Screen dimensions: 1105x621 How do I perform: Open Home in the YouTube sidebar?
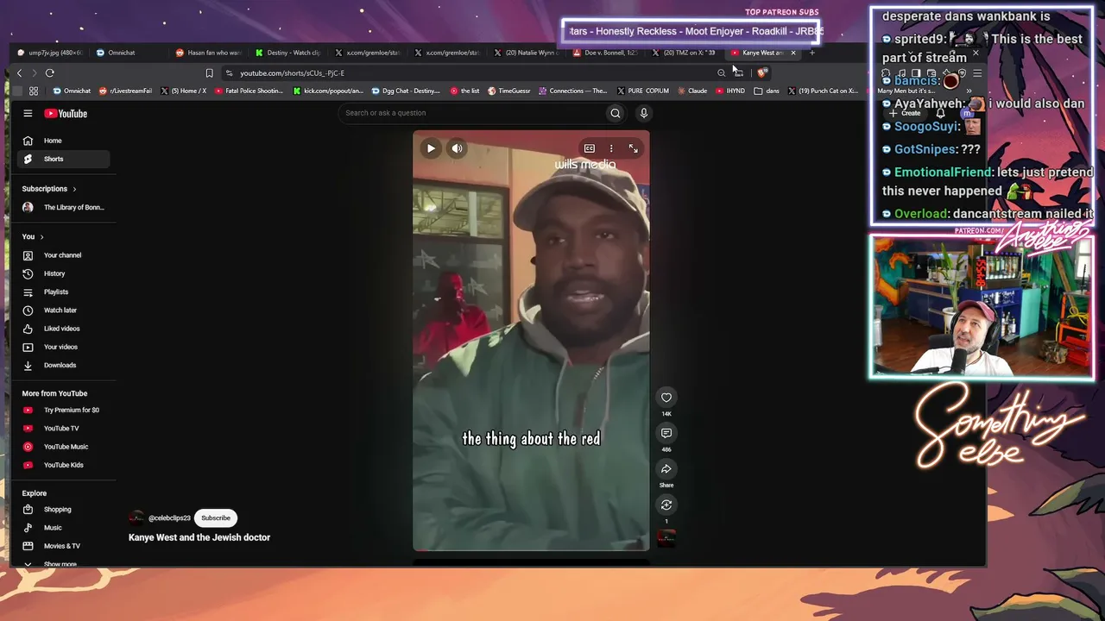63,141
